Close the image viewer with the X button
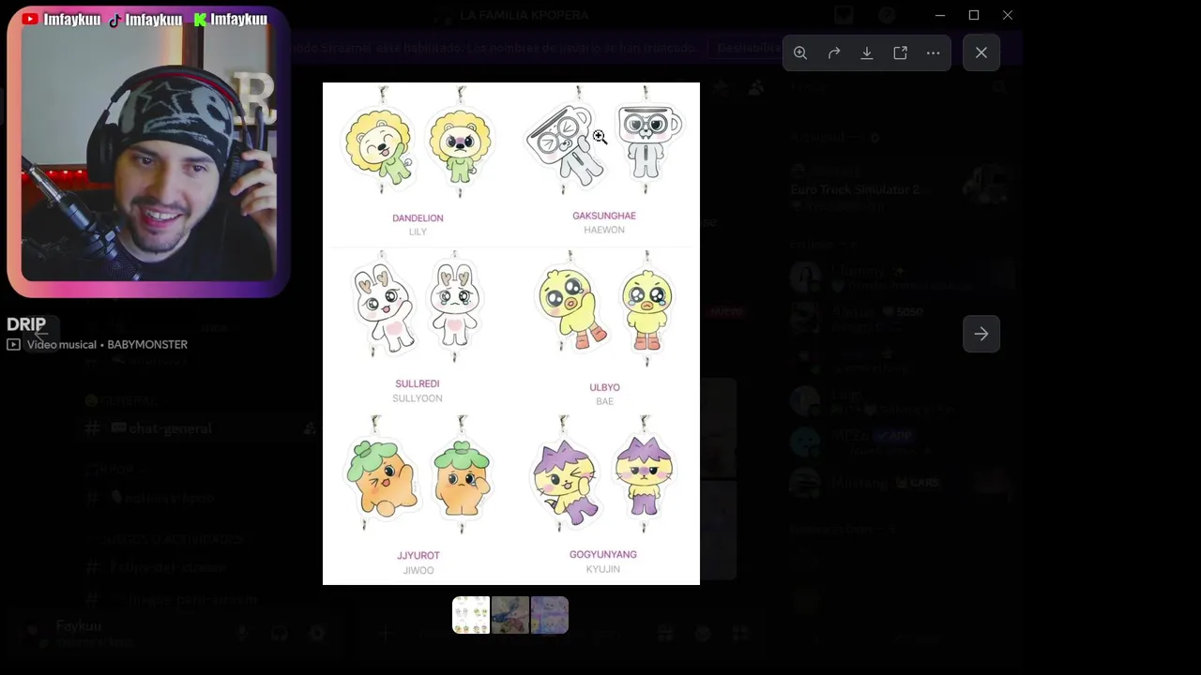Image resolution: width=1201 pixels, height=675 pixels. coord(981,52)
